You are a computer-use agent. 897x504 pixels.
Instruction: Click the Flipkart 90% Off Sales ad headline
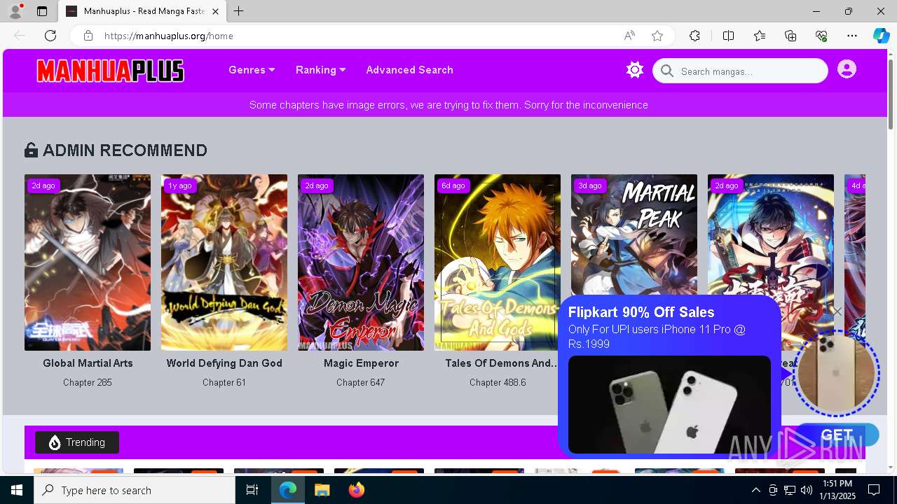[x=641, y=312]
